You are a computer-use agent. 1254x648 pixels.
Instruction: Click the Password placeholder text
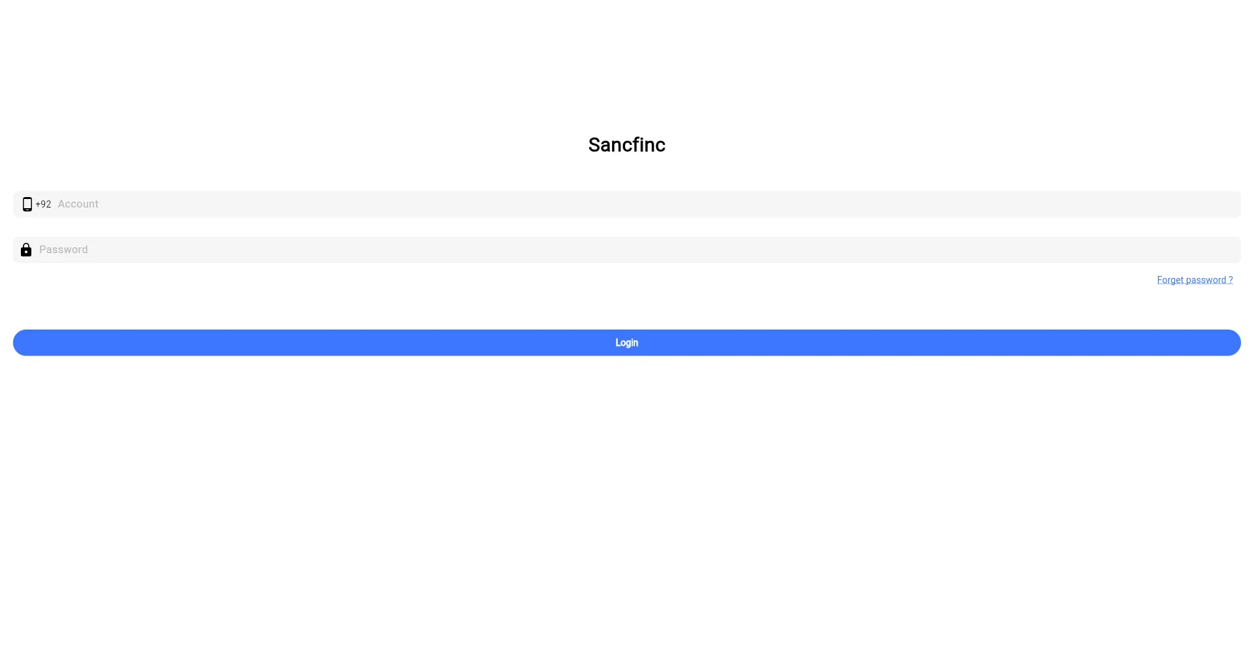click(x=63, y=250)
